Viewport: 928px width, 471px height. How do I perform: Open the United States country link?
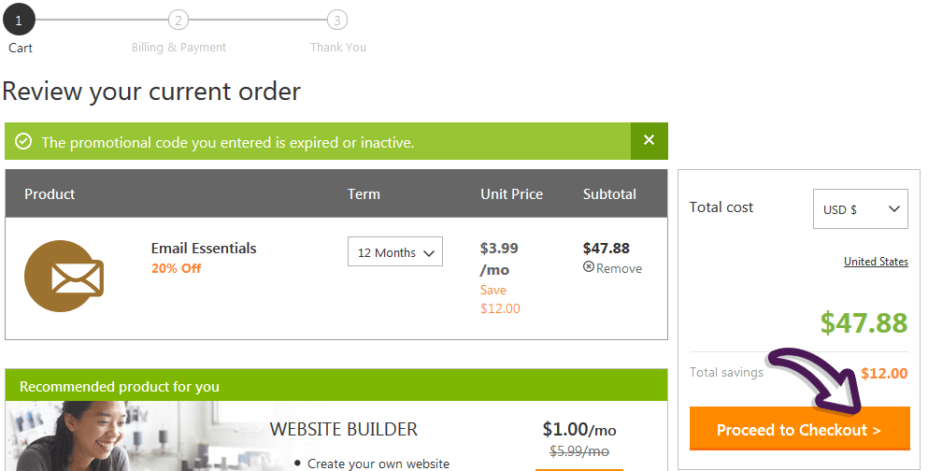coord(876,262)
